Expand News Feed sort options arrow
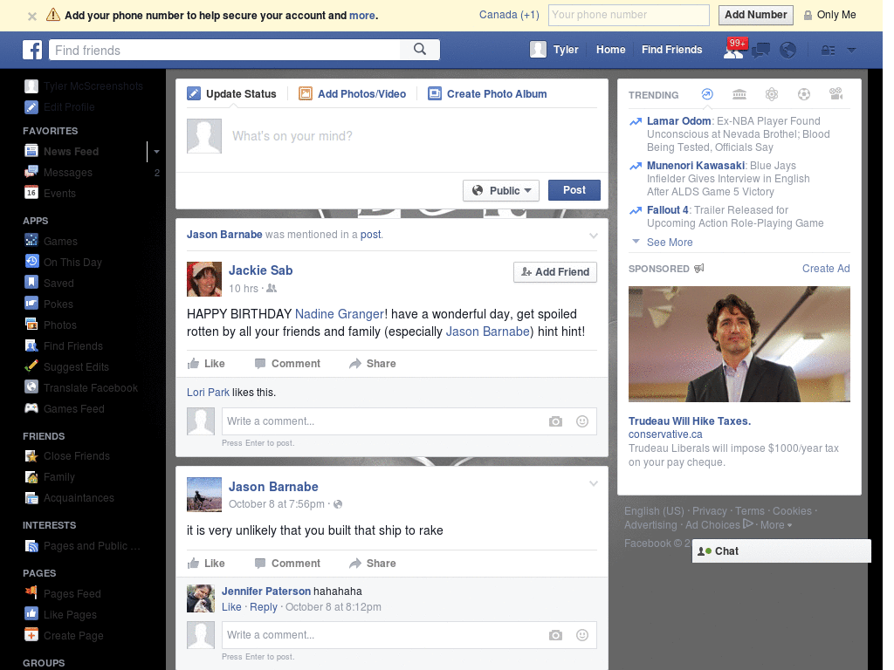This screenshot has height=670, width=894. [156, 152]
